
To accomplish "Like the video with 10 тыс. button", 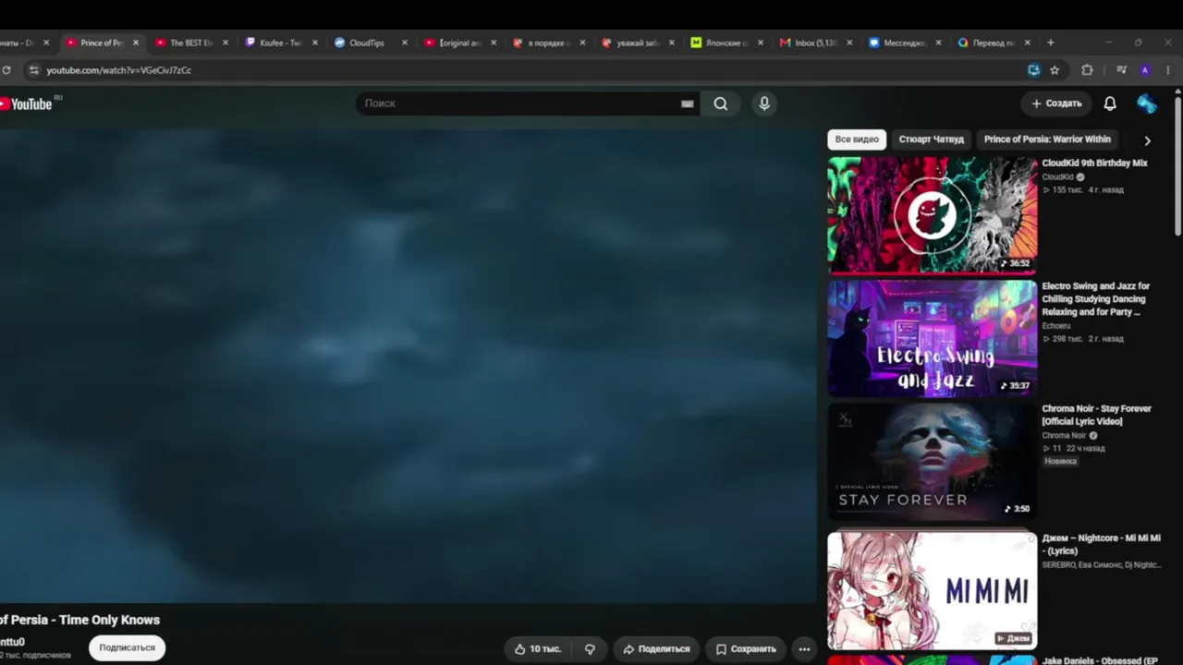I will (538, 648).
